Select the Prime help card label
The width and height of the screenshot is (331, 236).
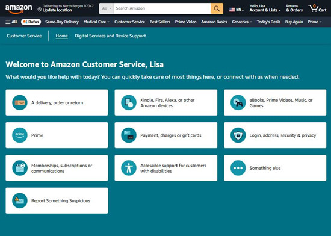[x=37, y=135]
